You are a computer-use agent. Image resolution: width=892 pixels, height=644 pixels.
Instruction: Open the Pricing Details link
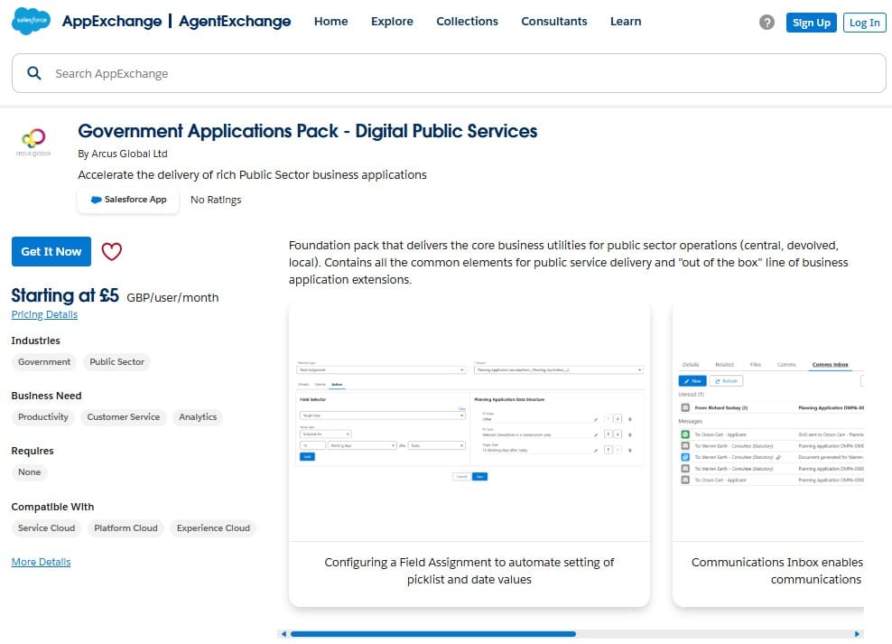44,314
